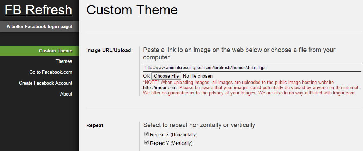Open the http://imgur.com hyperlink

160,88
